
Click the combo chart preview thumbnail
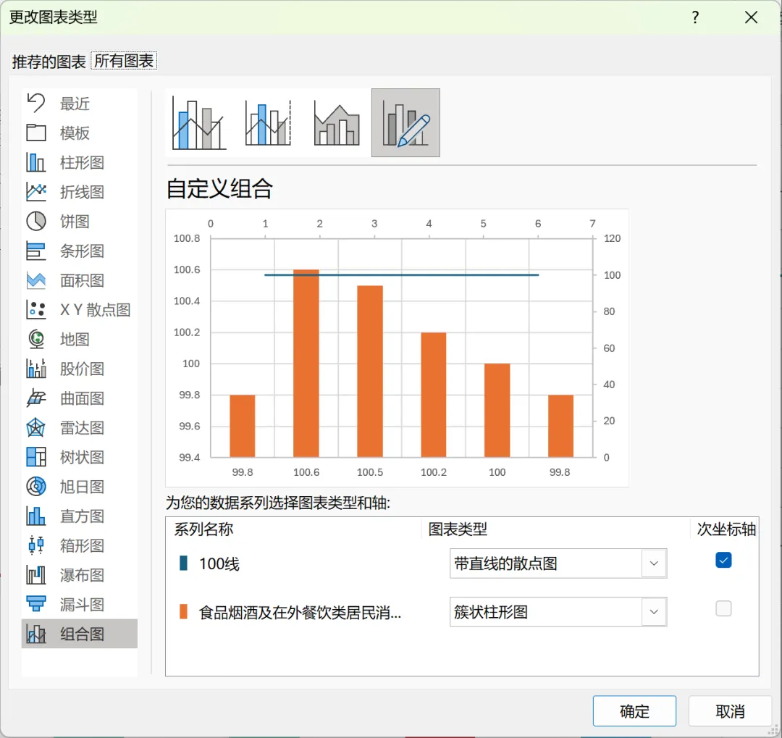click(x=397, y=348)
